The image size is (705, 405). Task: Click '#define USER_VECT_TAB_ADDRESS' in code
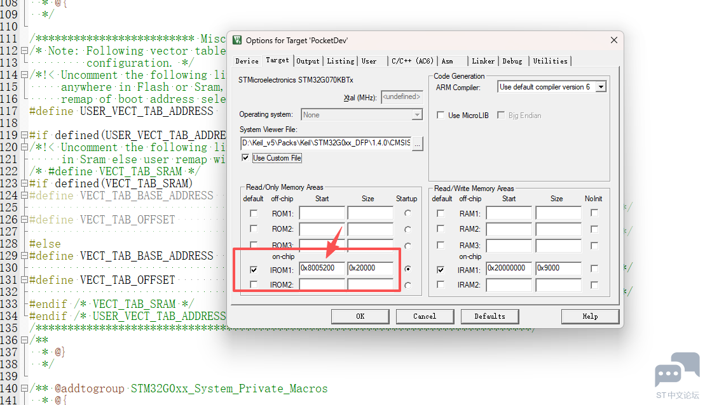click(121, 111)
